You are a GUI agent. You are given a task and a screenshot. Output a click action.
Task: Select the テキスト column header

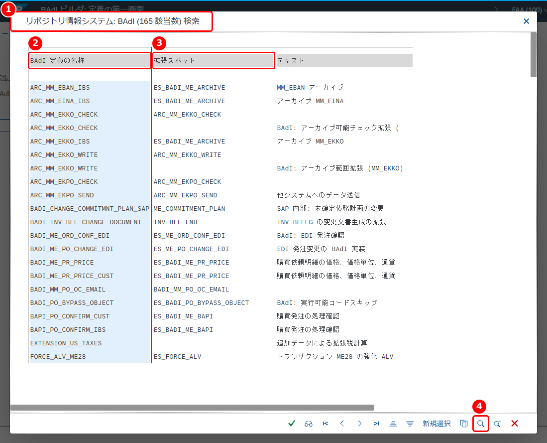click(x=344, y=60)
